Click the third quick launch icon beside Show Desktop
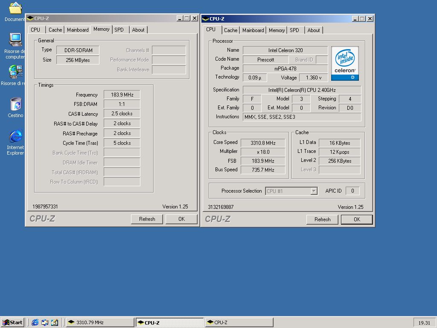Viewport: 437px width, 328px height. click(x=55, y=322)
